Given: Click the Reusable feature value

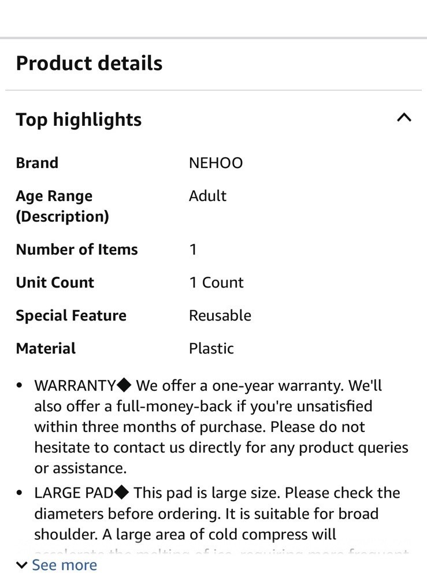Looking at the screenshot, I should click(220, 316).
